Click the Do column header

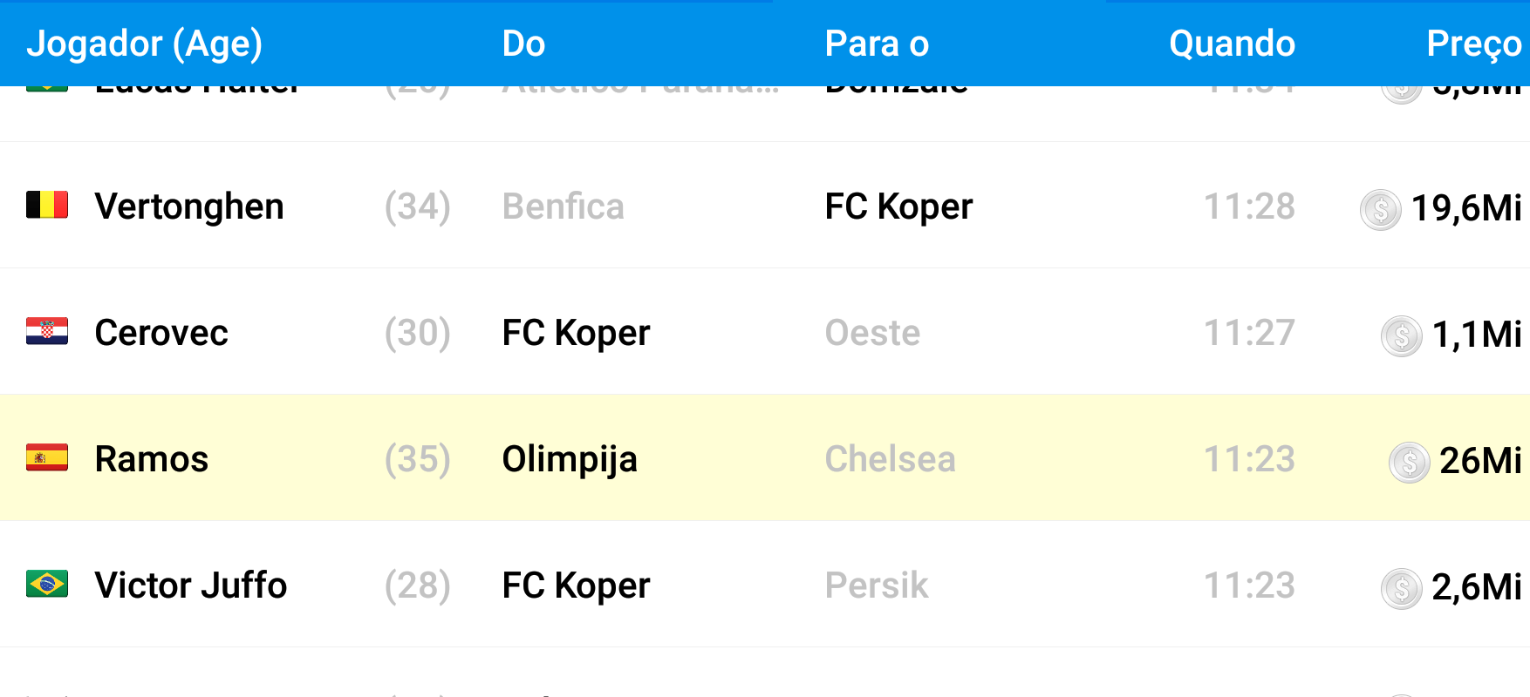tap(523, 44)
